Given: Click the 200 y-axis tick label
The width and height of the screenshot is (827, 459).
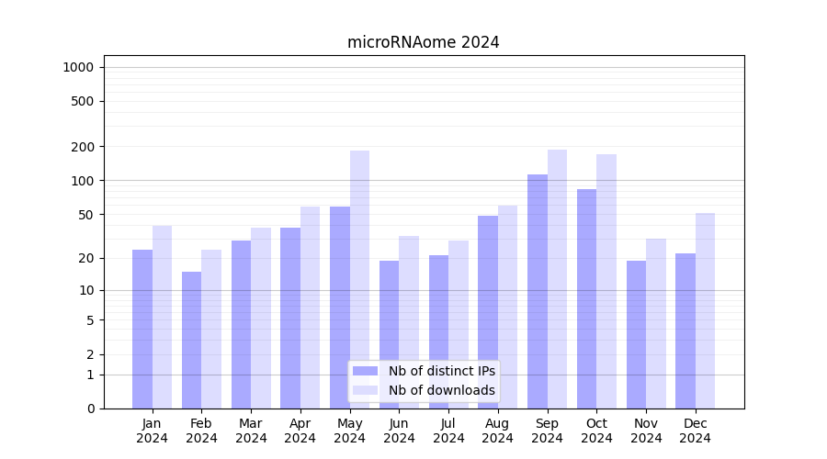Looking at the screenshot, I should [x=84, y=147].
